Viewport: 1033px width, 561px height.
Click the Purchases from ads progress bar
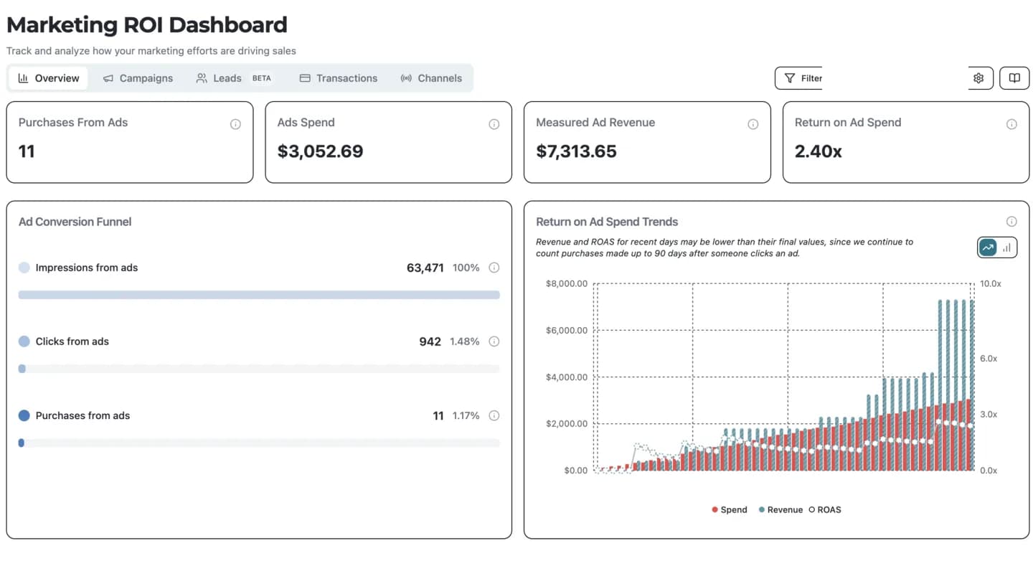pos(259,443)
